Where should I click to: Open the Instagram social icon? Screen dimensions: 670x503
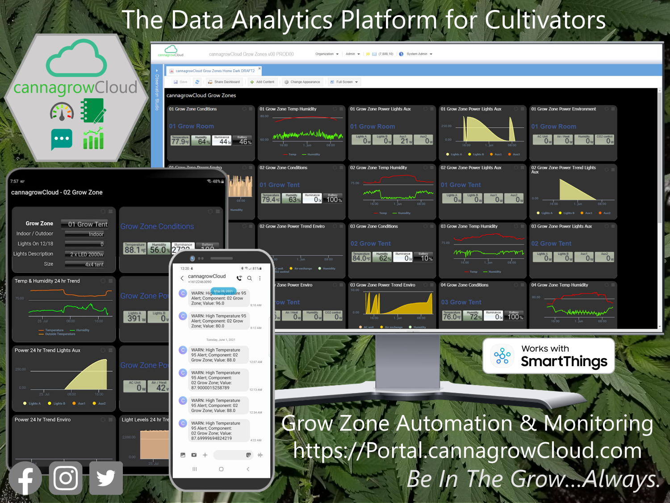[x=66, y=478]
